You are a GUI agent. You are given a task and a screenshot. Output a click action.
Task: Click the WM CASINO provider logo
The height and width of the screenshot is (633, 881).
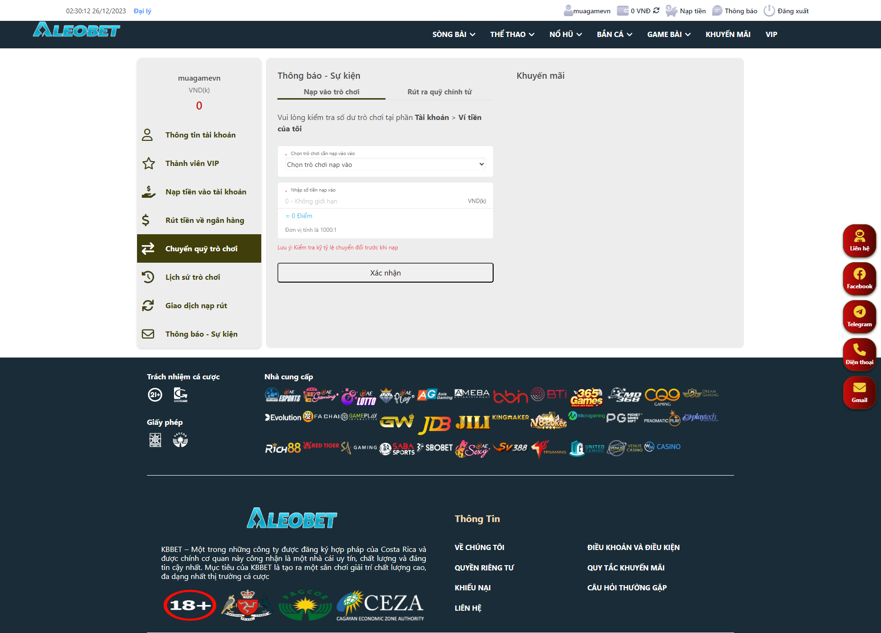[x=662, y=447]
